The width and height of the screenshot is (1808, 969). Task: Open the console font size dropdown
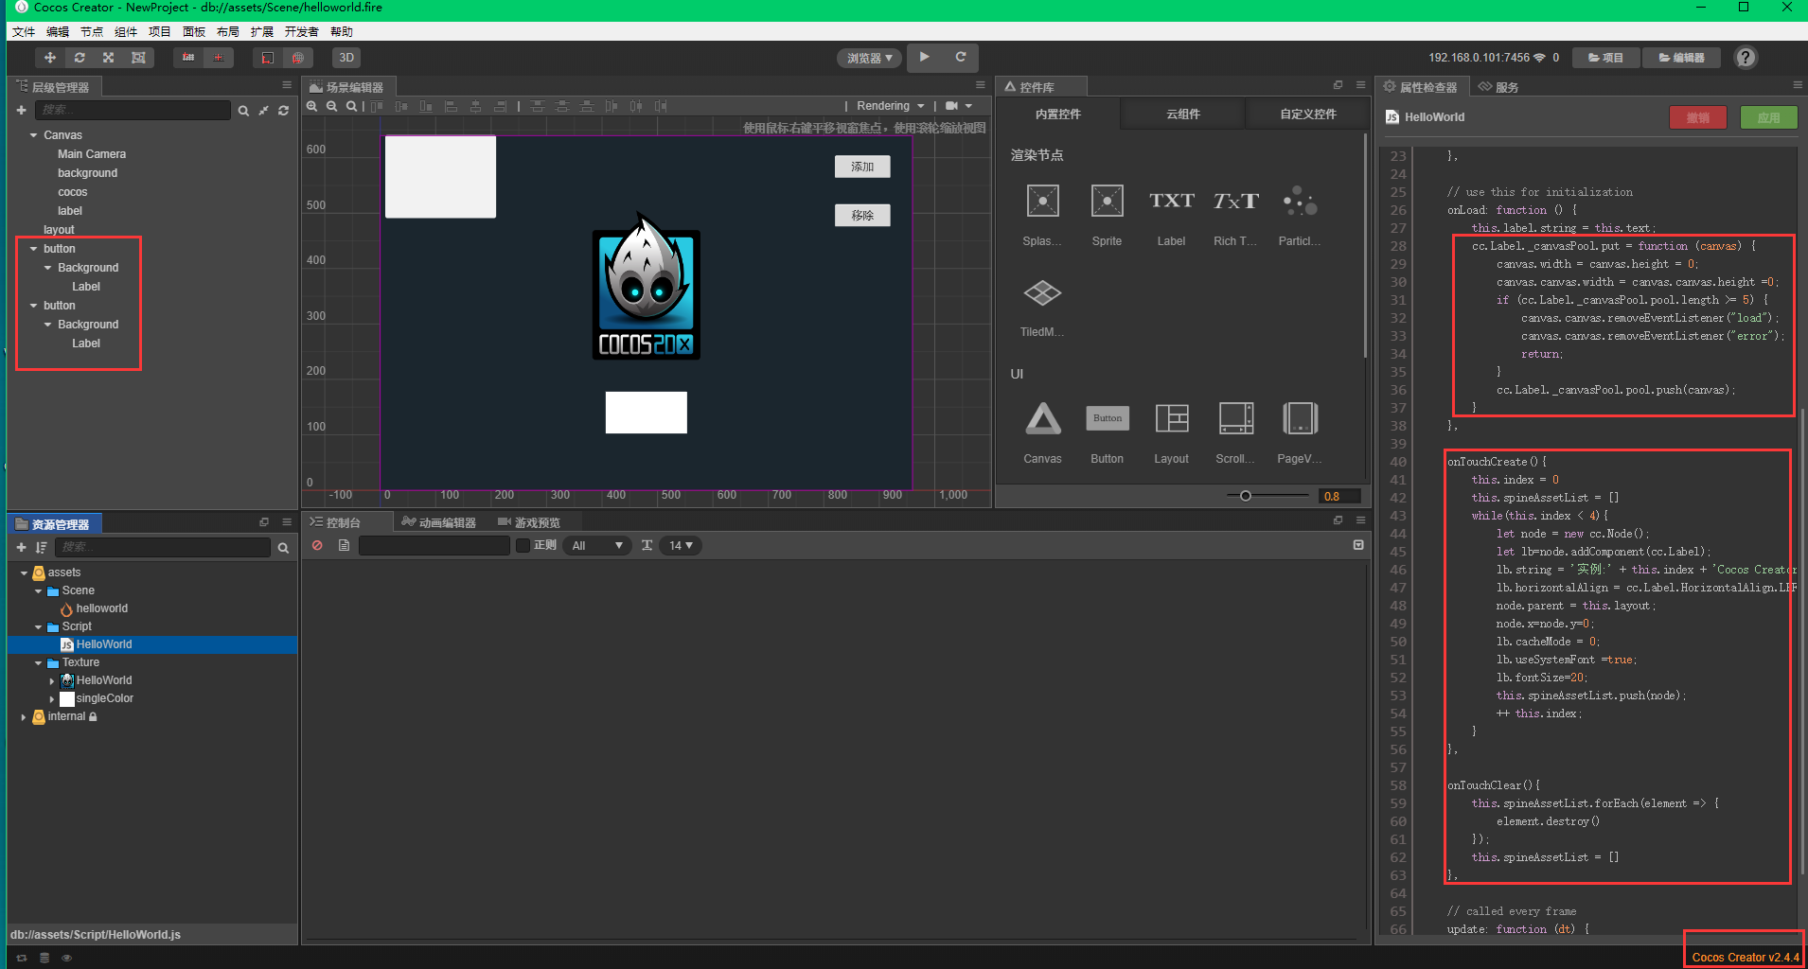[682, 546]
